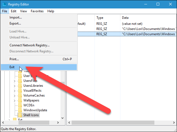The height and width of the screenshot is (132, 177).
Task: Expand the Wallpapers tree node
Action: (14, 101)
